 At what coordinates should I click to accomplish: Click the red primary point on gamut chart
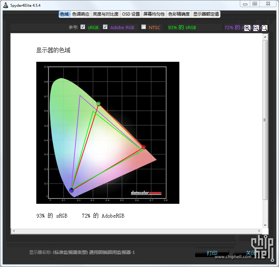[144, 147]
